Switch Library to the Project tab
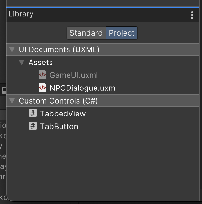202x204 pixels. [122, 33]
